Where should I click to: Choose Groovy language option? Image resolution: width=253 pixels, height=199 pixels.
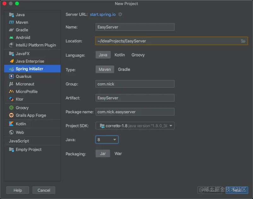tap(138, 55)
